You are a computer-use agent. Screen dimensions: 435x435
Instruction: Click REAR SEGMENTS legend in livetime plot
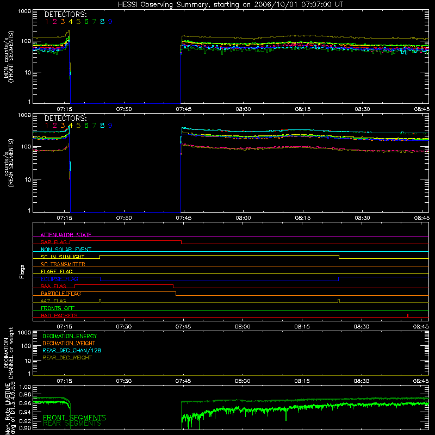tap(72, 424)
